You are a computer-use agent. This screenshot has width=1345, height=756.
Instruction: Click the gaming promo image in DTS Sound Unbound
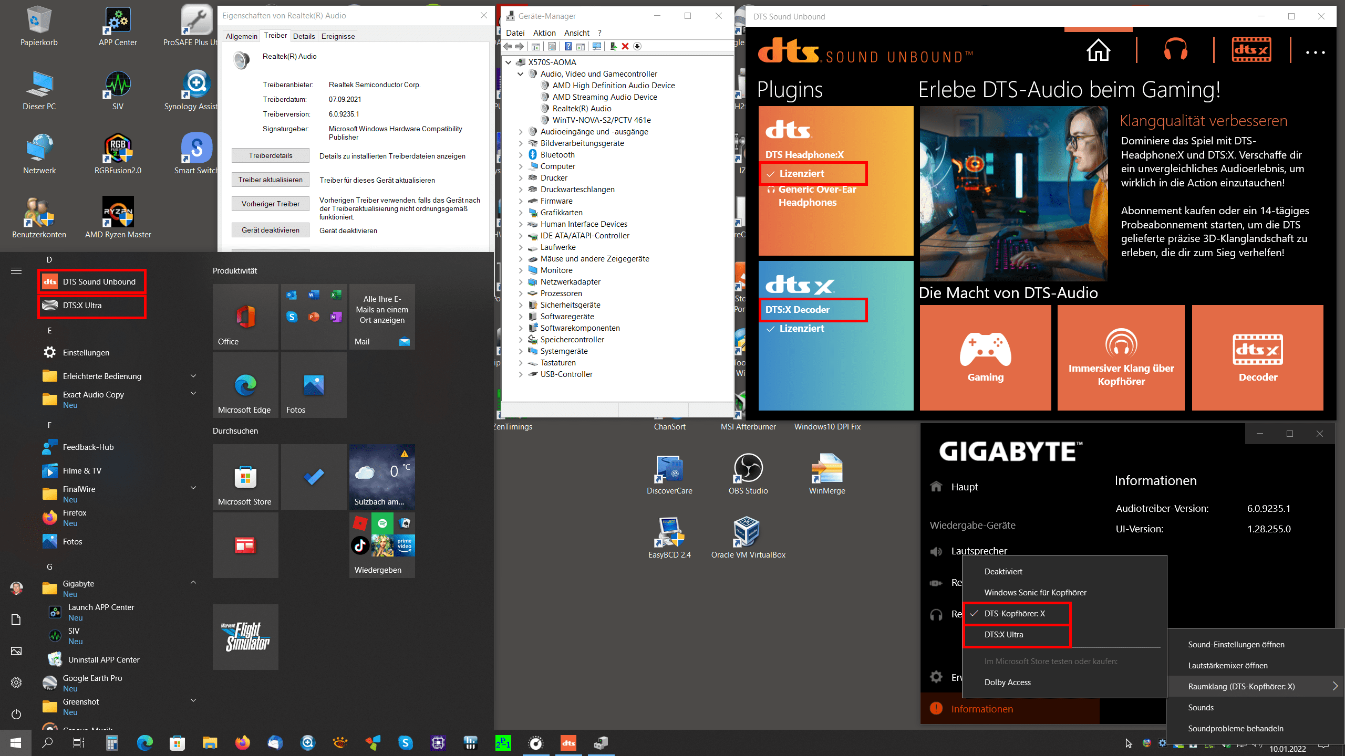coord(1013,194)
